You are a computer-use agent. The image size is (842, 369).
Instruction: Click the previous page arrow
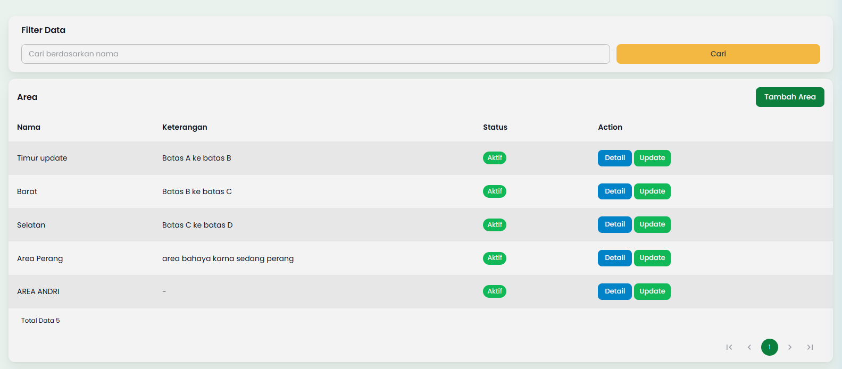tap(749, 347)
